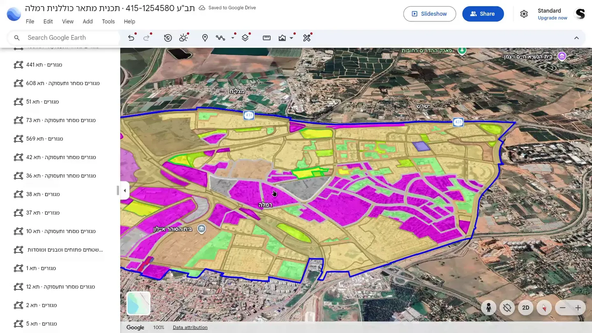Select מגורים מסחר ותעסוקה · תא 10 row
Screen dimensions: 592x333
pos(60,231)
